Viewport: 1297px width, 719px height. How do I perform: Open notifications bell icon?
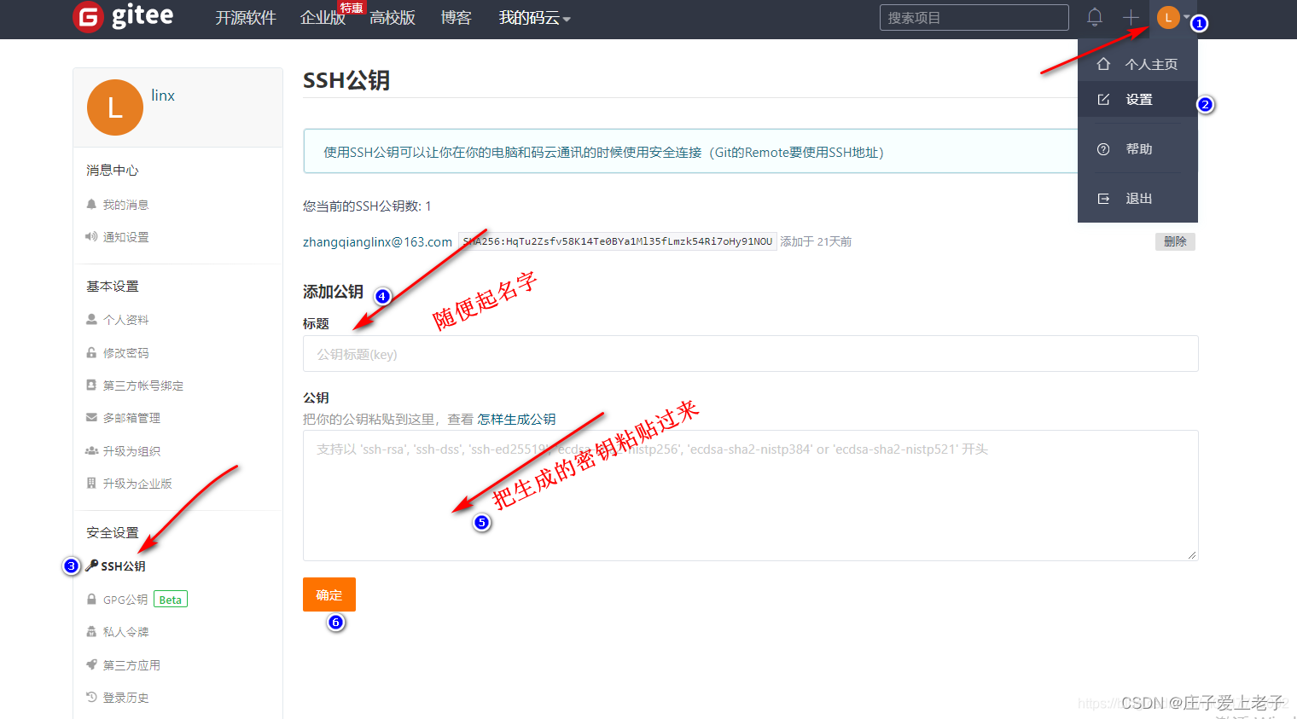tap(1095, 17)
